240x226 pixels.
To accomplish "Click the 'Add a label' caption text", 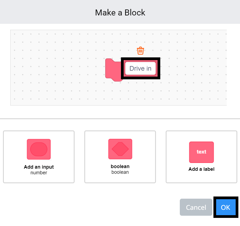I will 201,169.
